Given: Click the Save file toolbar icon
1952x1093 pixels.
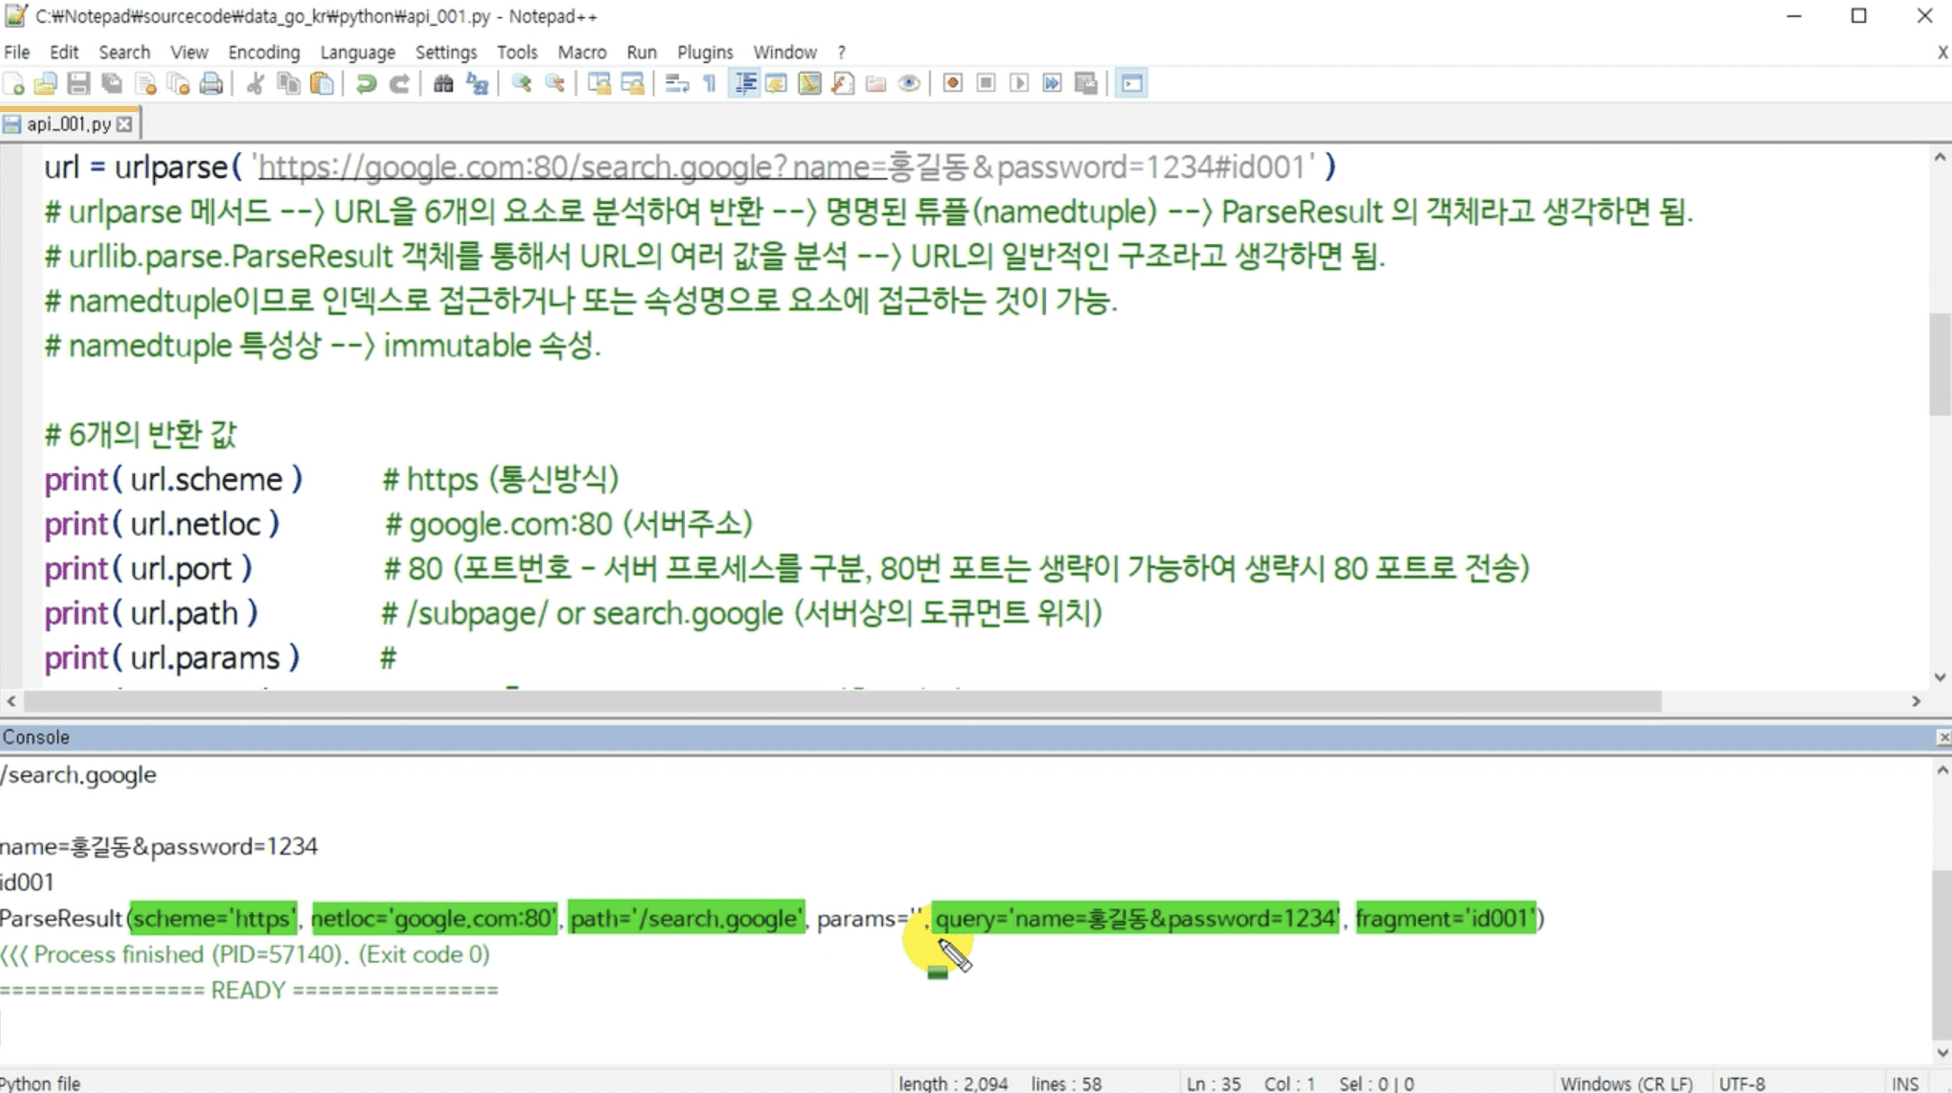Looking at the screenshot, I should point(78,84).
